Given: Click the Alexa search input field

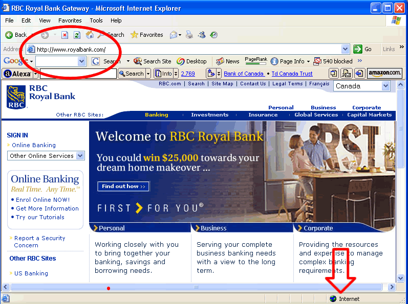Looking at the screenshot, I should [78, 74].
